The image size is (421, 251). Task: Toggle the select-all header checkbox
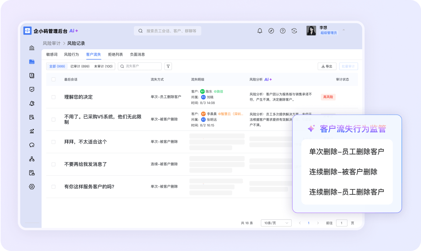coord(53,80)
